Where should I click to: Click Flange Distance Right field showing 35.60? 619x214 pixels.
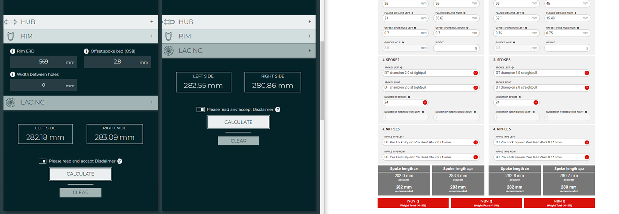[x=457, y=18]
